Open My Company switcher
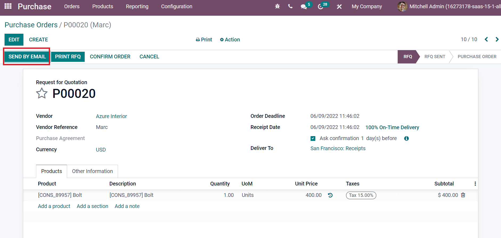 tap(367, 7)
